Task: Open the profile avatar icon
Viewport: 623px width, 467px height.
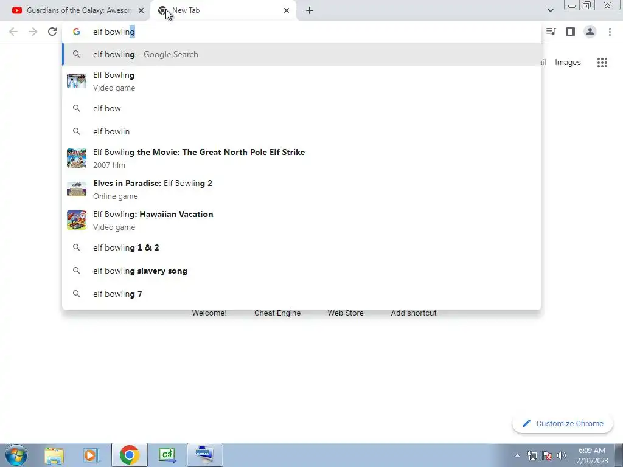Action: coord(590,32)
